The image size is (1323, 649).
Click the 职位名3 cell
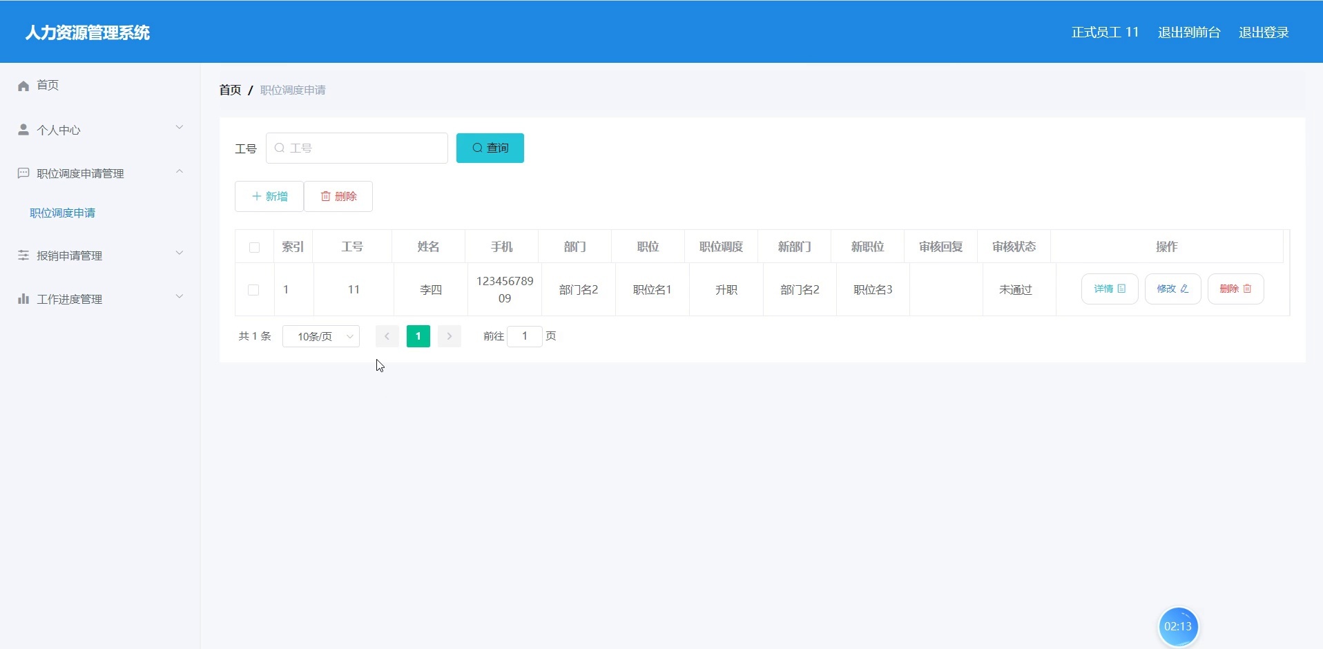873,290
